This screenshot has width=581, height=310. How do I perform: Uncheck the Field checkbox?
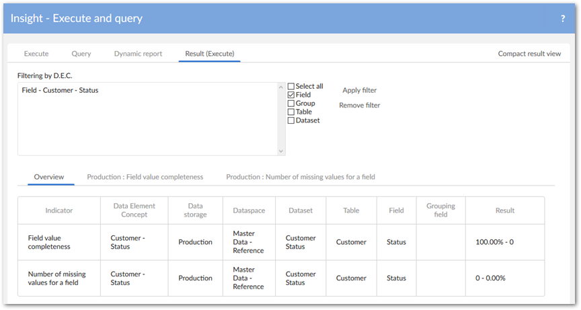[x=291, y=95]
